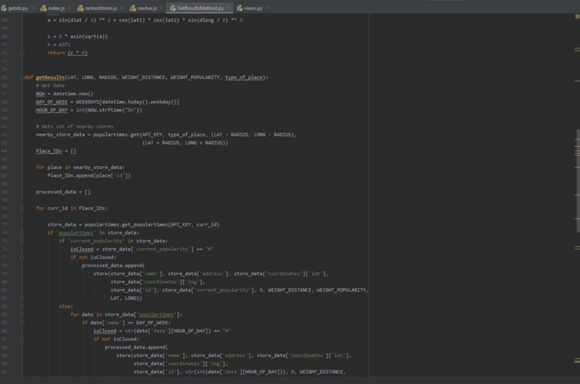The image size is (580, 384).
Task: Click 'LAT, LONG))' on line 82
Action: tap(126, 298)
